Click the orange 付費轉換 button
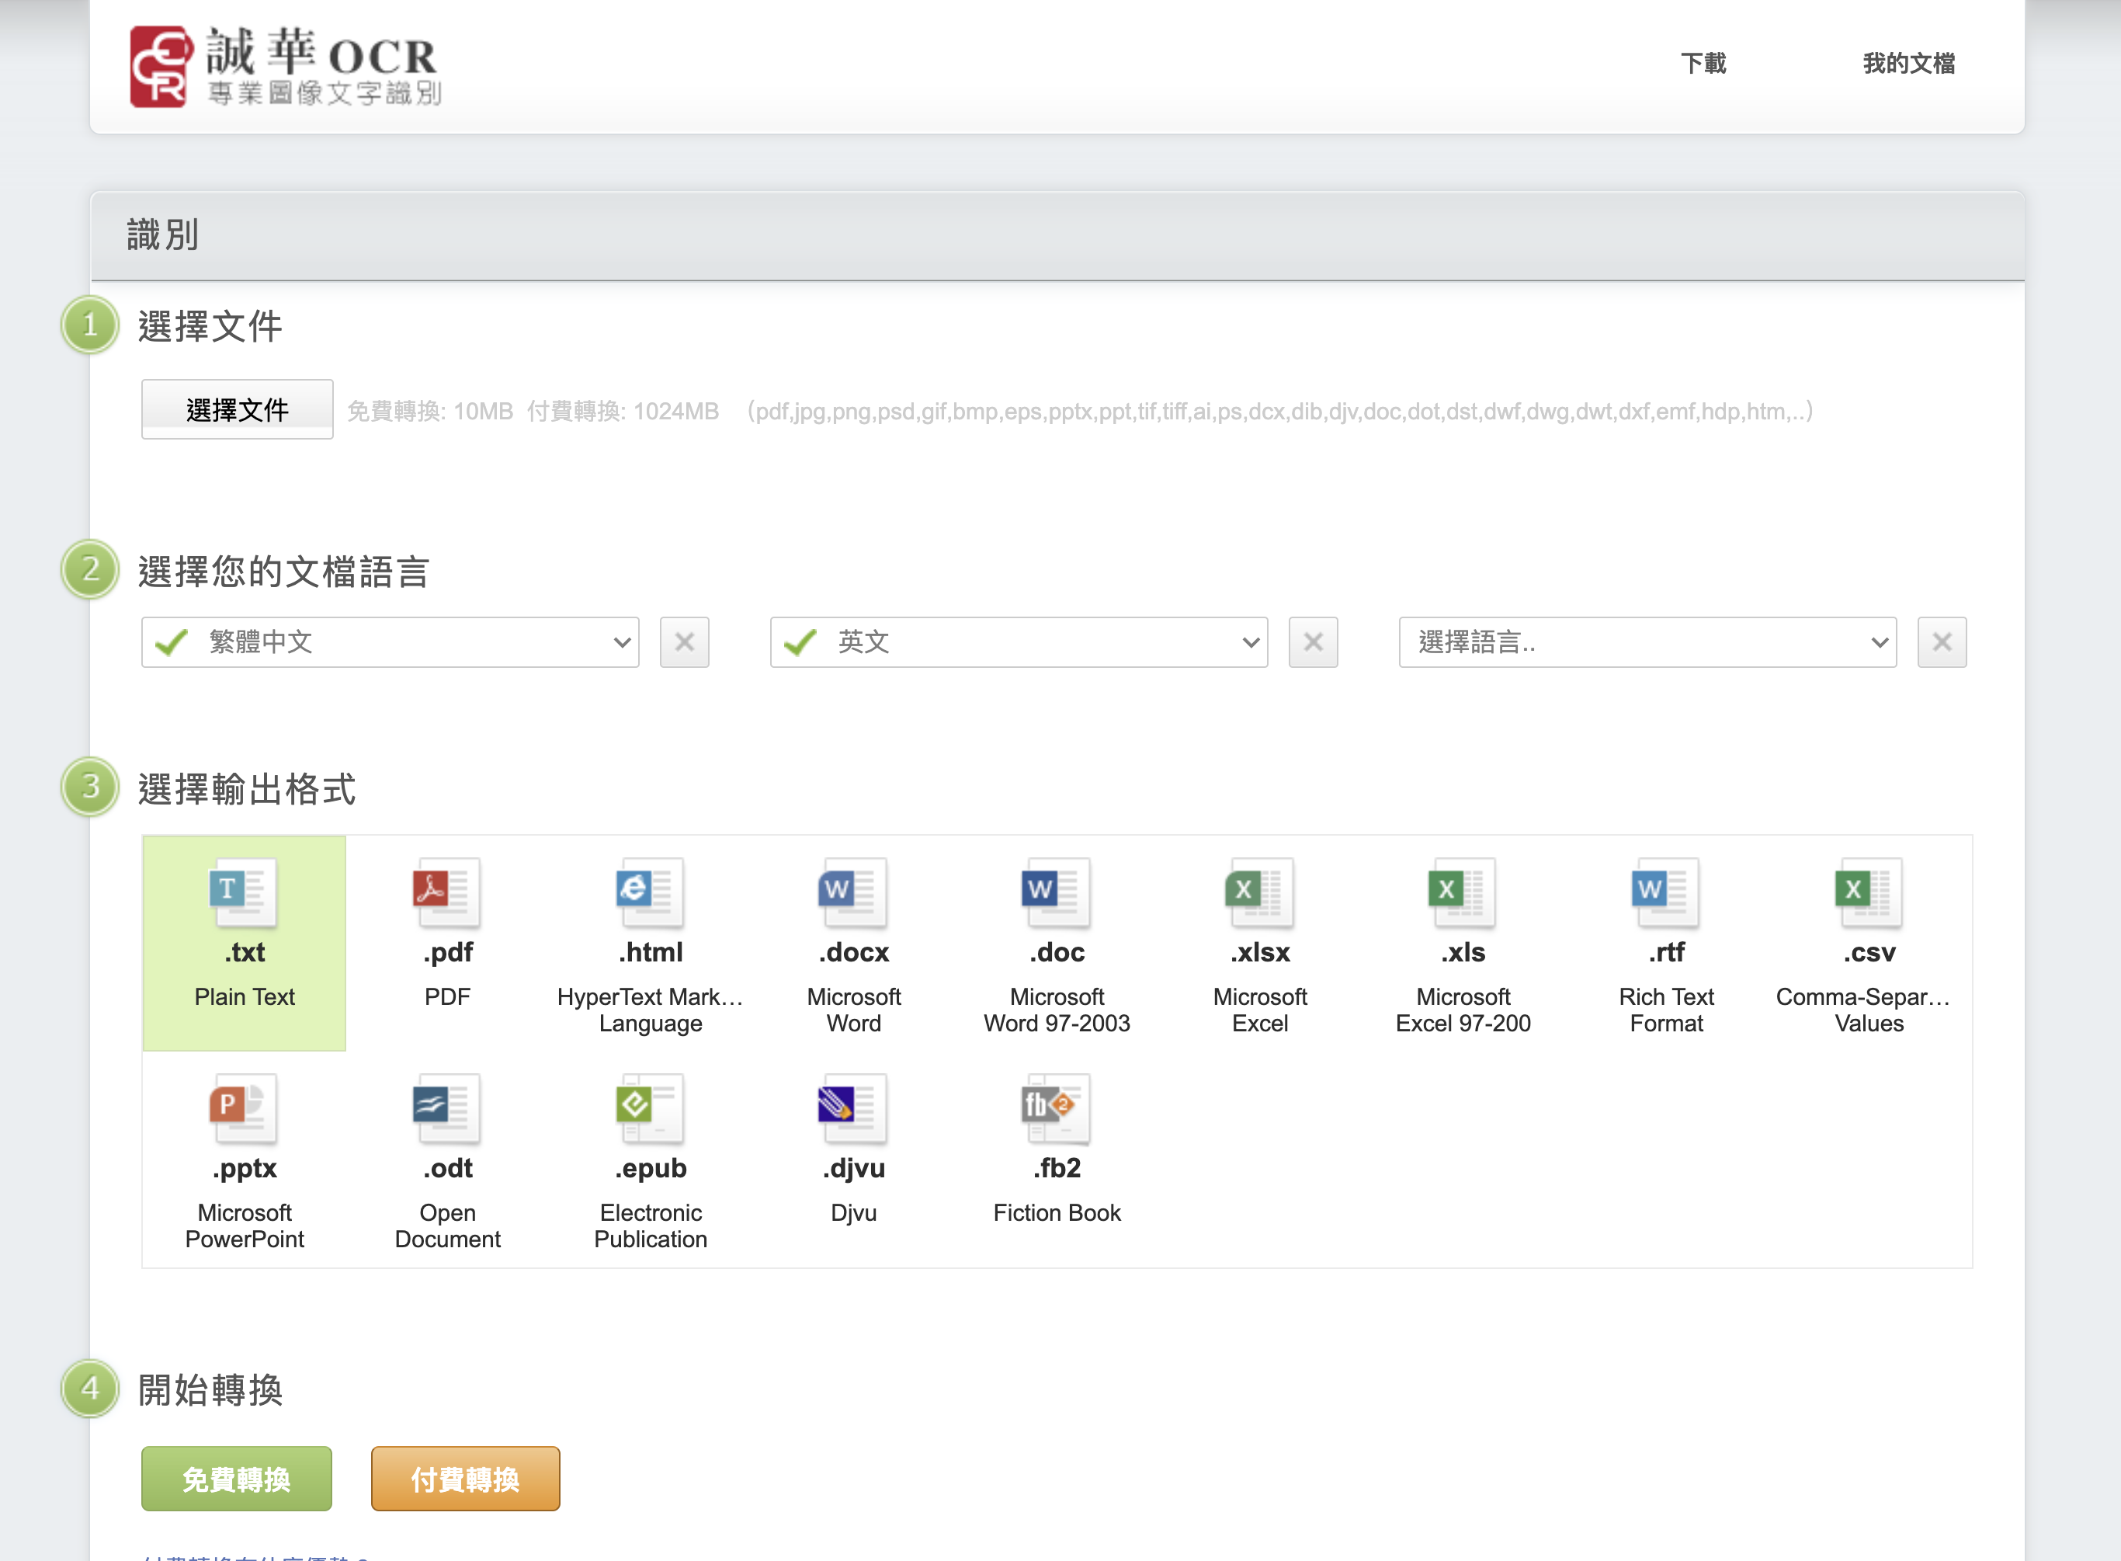The width and height of the screenshot is (2121, 1561). (464, 1478)
